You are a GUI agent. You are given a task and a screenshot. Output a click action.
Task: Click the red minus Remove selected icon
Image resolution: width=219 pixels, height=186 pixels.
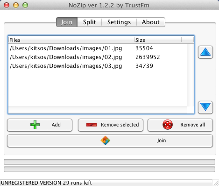pos(92,125)
